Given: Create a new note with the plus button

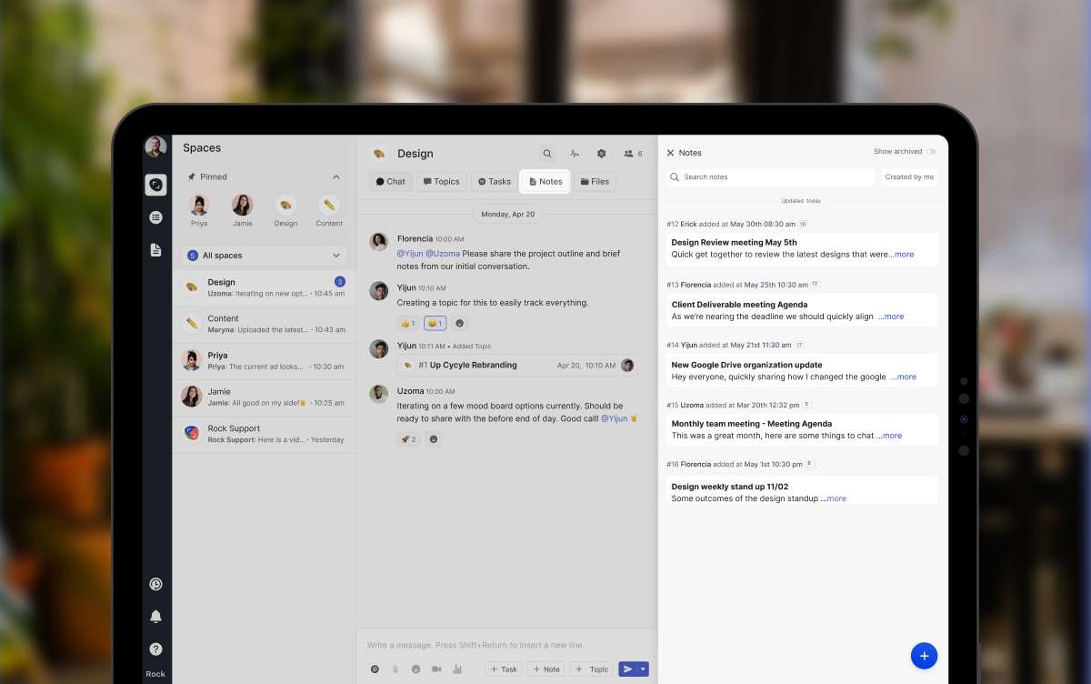Looking at the screenshot, I should click(x=924, y=655).
